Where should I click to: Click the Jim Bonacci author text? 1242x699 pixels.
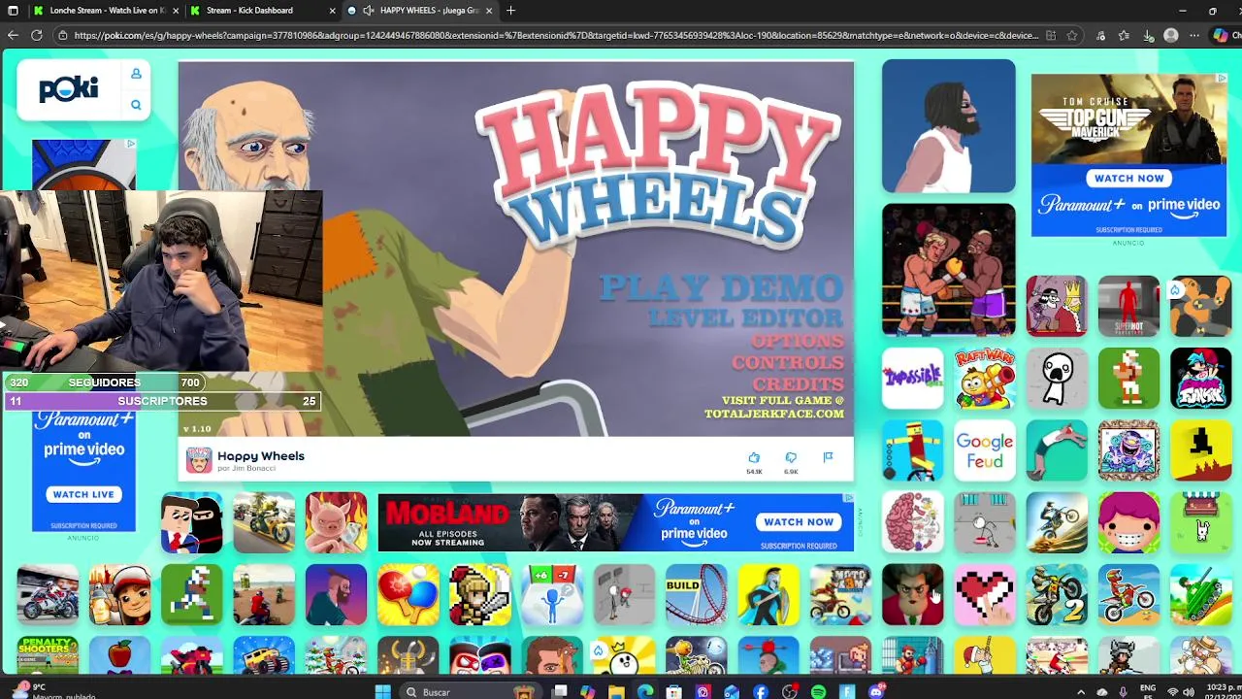246,469
